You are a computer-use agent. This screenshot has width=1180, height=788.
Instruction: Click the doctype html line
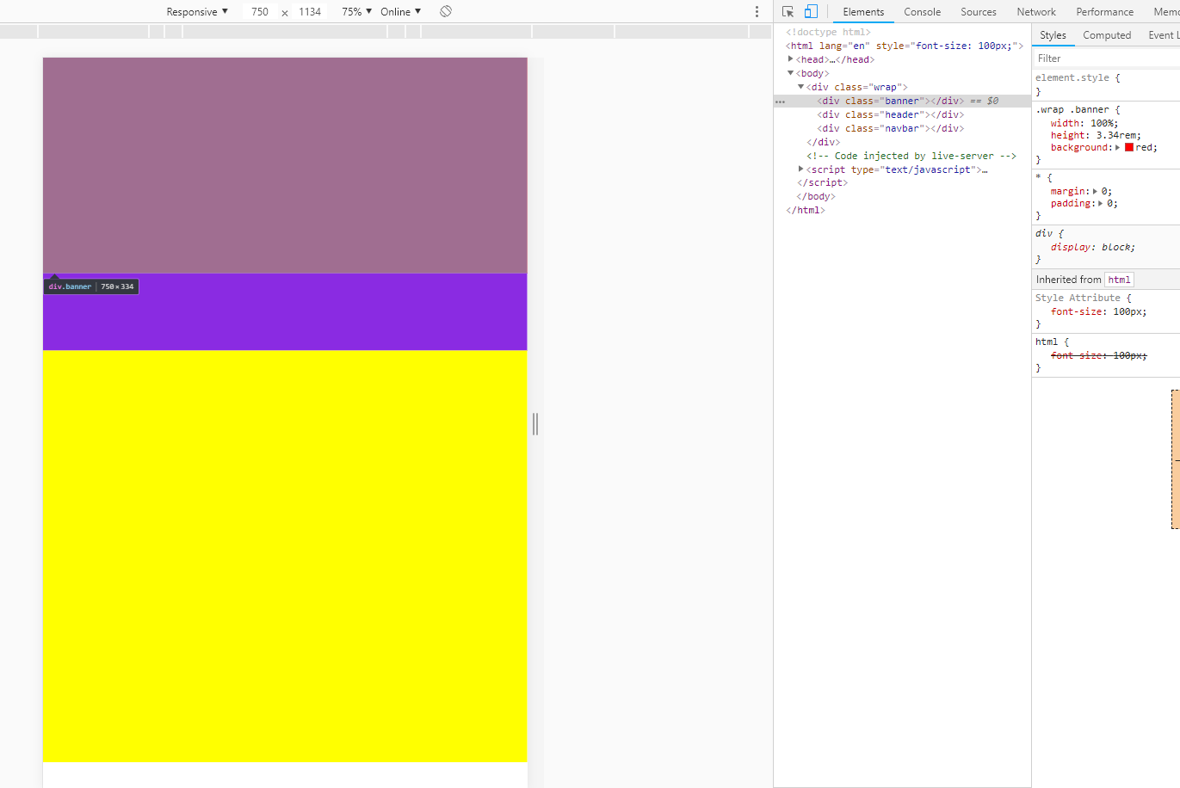[x=828, y=32]
